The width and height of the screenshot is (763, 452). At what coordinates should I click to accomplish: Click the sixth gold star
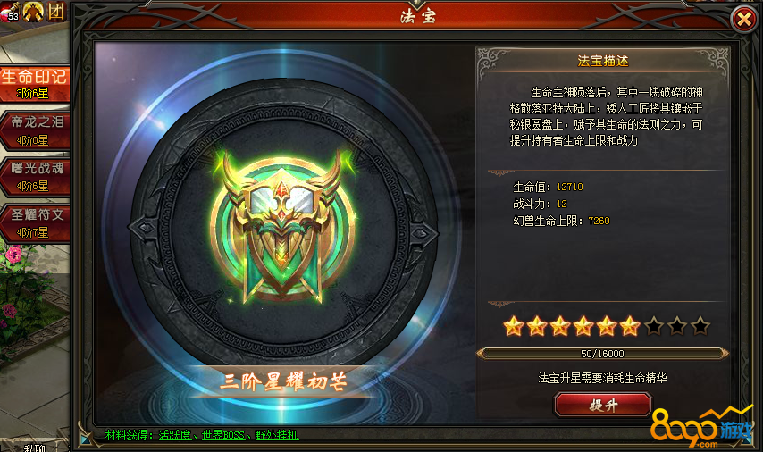[630, 326]
